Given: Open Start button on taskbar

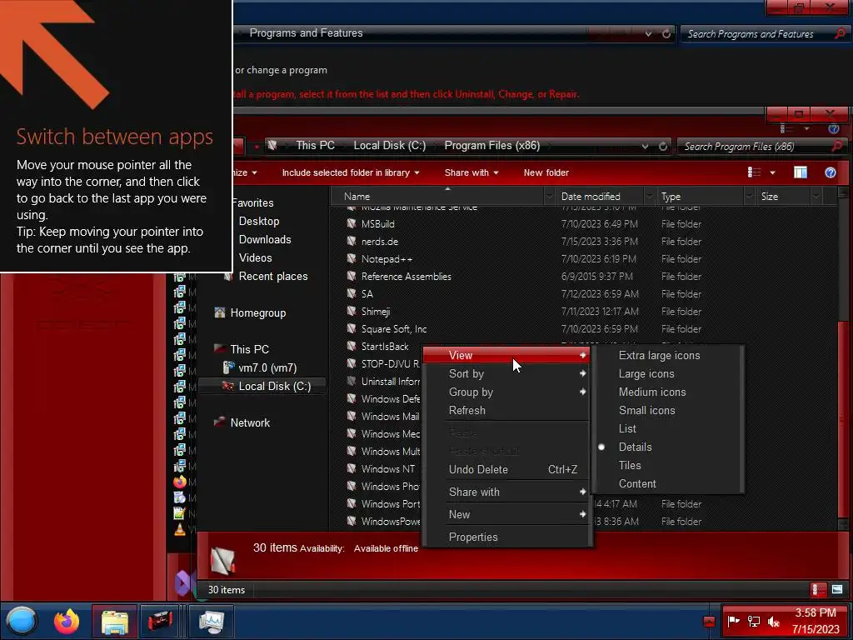Looking at the screenshot, I should tap(21, 621).
